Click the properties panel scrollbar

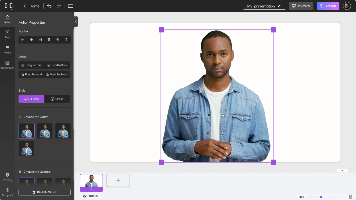pyautogui.click(x=74, y=79)
